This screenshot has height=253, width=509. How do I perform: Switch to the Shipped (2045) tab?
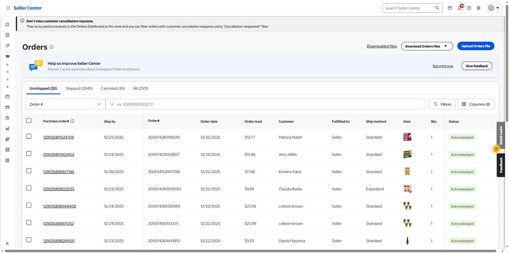click(79, 88)
